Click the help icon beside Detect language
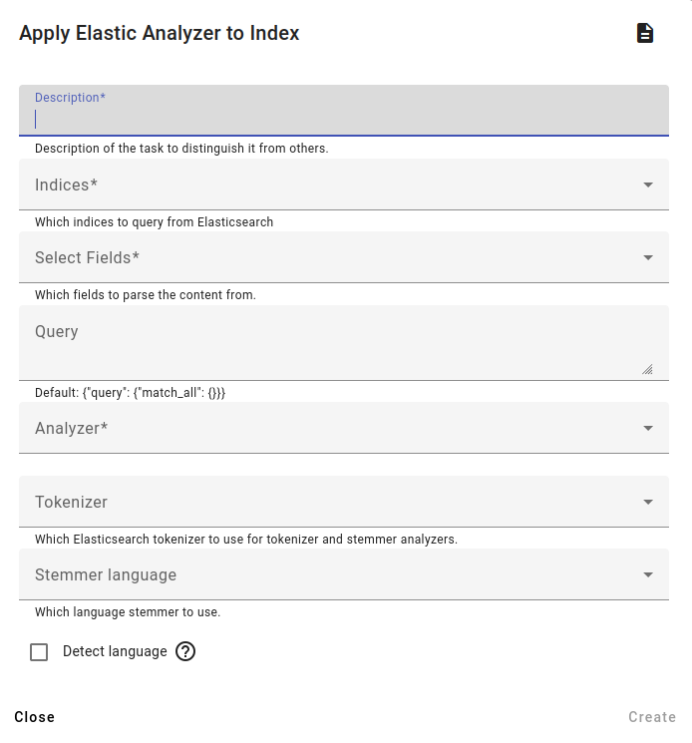The image size is (692, 743). coord(185,651)
